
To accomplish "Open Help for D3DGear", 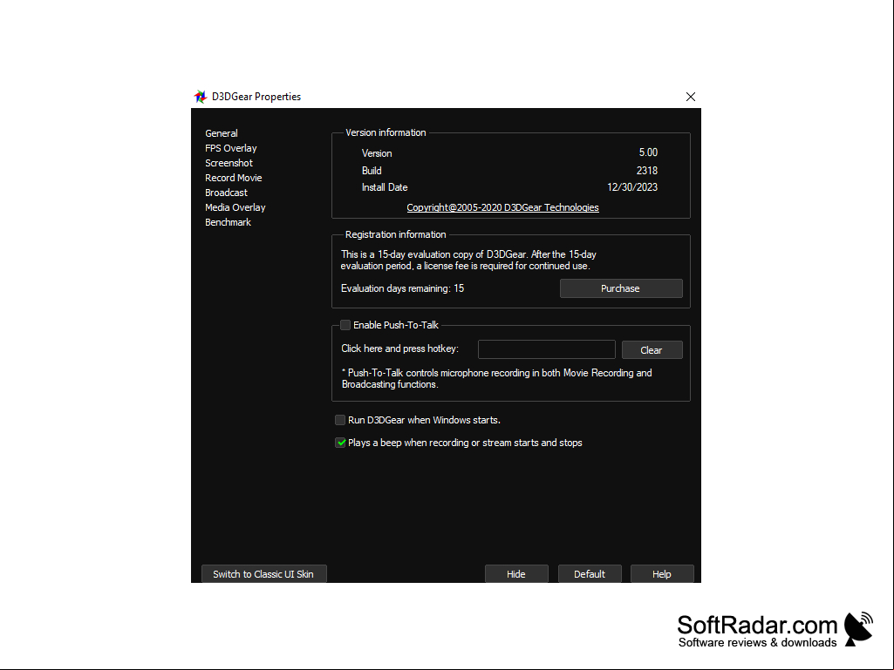I will tap(662, 573).
